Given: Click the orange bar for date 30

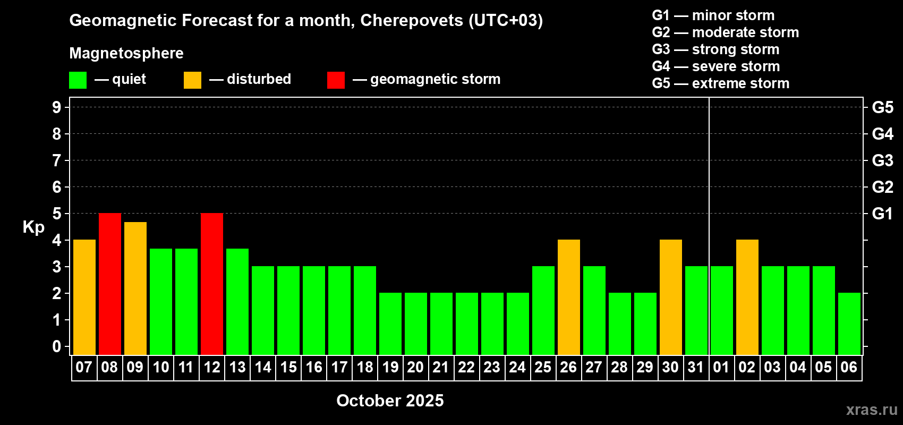Looking at the screenshot, I should 671,297.
